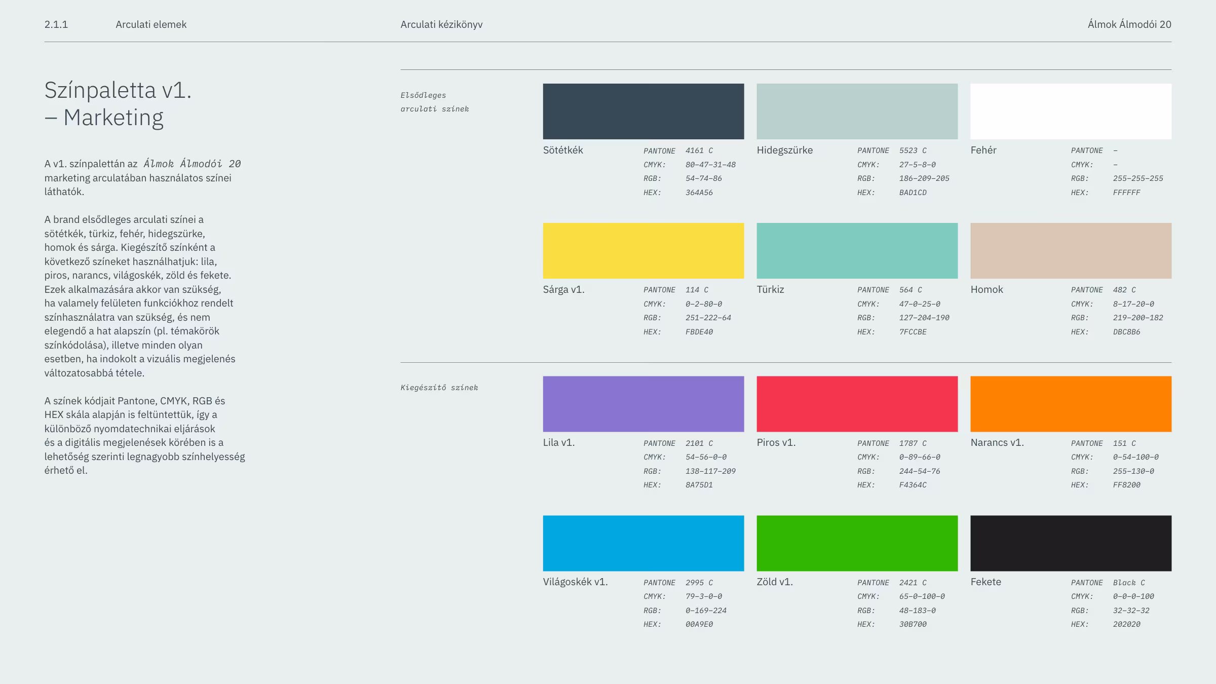Viewport: 1216px width, 684px height.
Task: Click the yellow Sárga v1. swatch
Action: coord(643,251)
